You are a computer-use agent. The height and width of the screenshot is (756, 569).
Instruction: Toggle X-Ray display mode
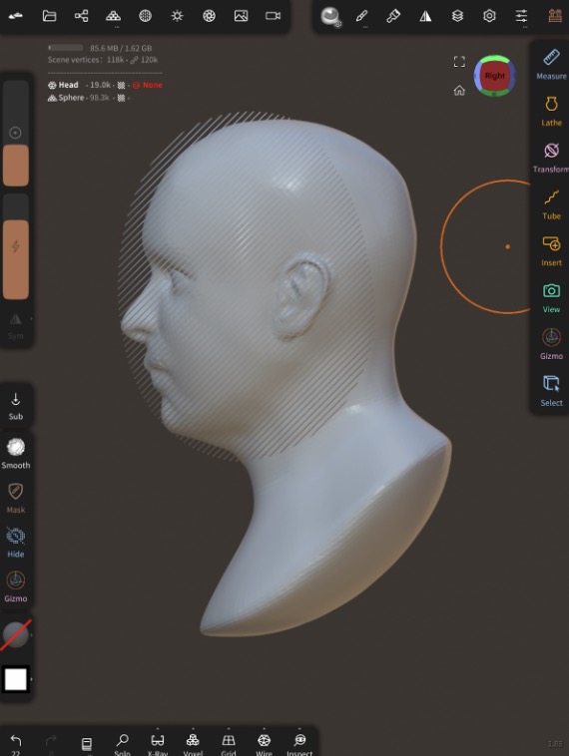click(158, 743)
